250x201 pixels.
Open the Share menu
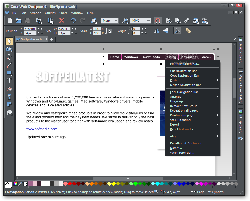[63, 13]
